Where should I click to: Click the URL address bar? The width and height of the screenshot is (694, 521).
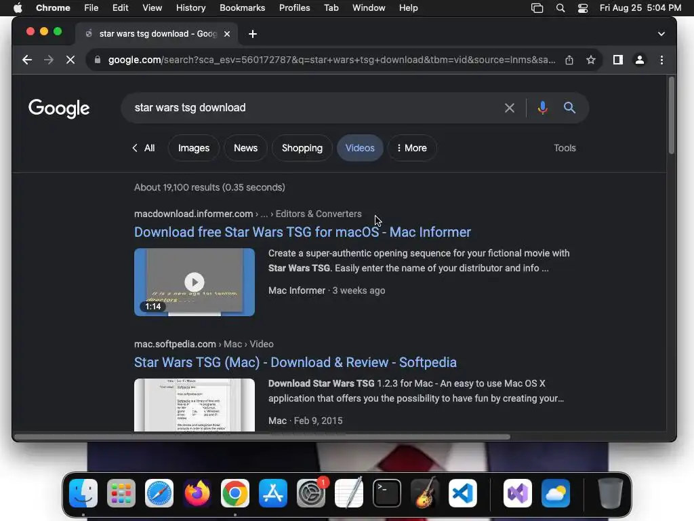tap(331, 60)
